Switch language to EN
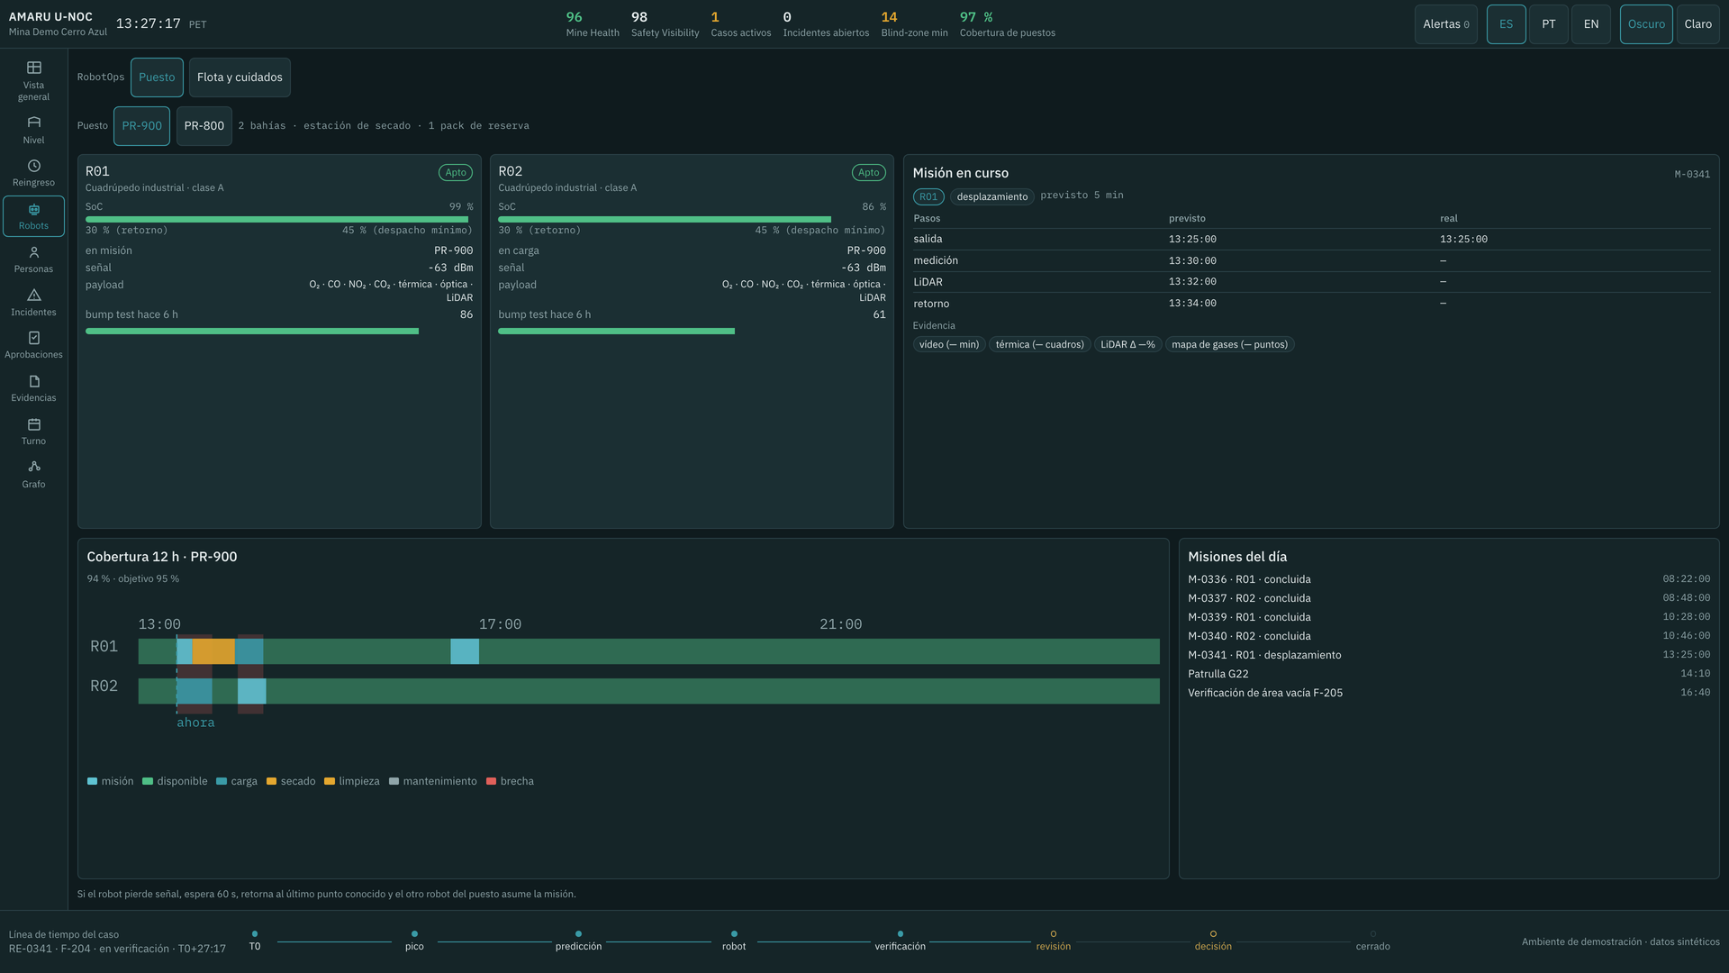The image size is (1729, 973). pos(1591,24)
